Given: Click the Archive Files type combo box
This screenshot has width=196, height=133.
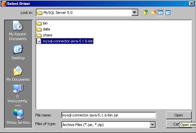Looking at the screenshot, I should tap(109, 125).
